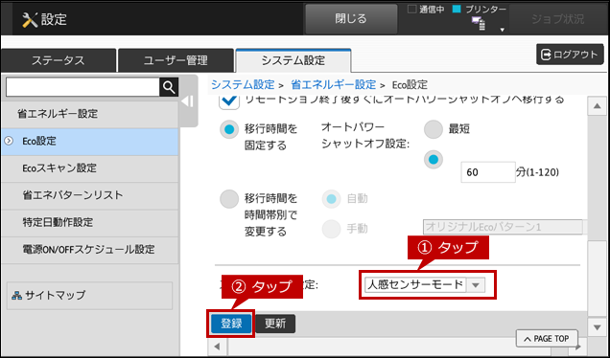The width and height of the screenshot is (610, 358).
Task: Click the 登録 button
Action: coord(231,324)
